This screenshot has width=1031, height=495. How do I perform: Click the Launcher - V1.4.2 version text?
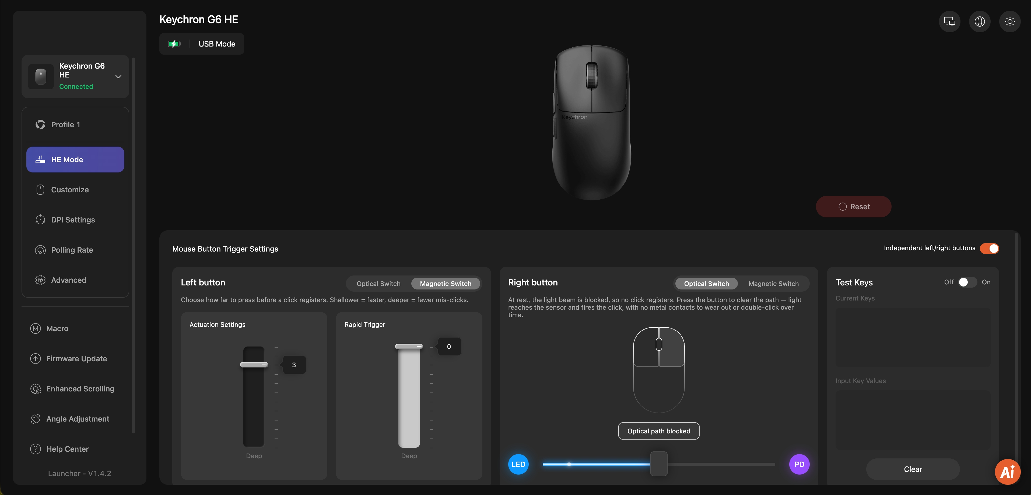[x=80, y=473]
